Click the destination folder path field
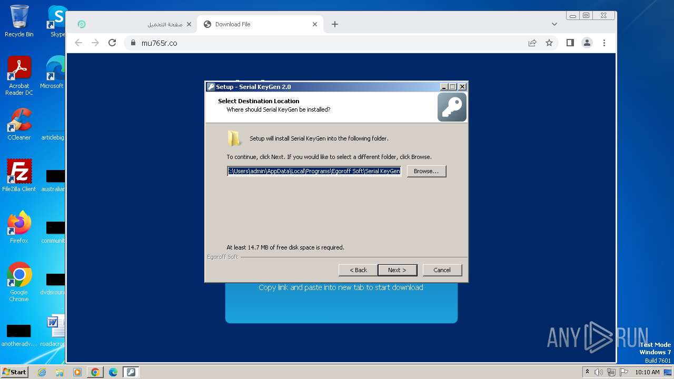The image size is (674, 379). (x=314, y=171)
